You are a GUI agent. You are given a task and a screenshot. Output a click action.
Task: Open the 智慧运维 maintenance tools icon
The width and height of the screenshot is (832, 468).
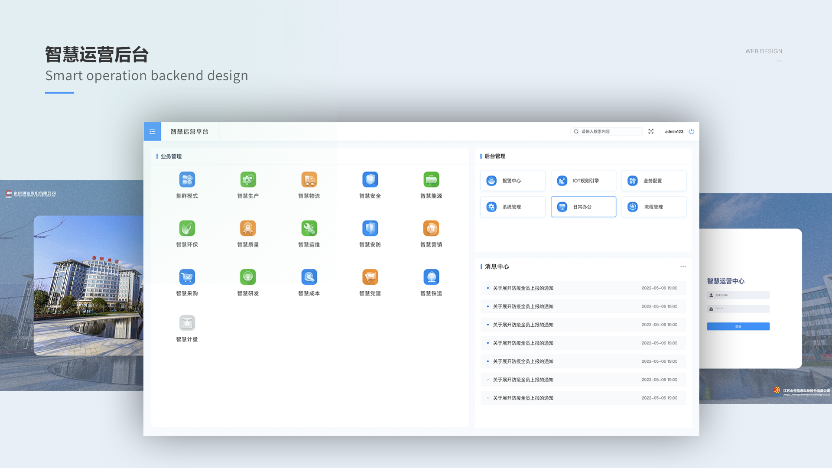[x=309, y=228]
